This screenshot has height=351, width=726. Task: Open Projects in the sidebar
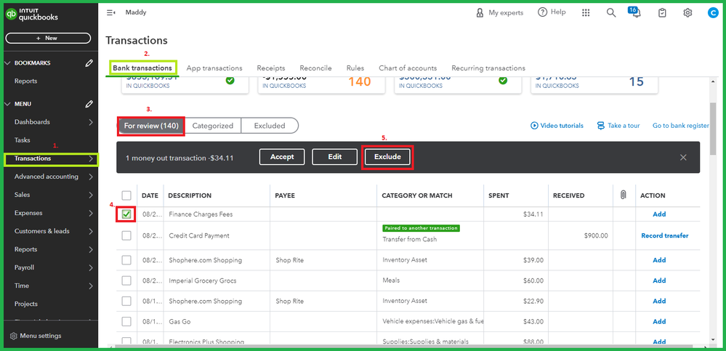point(26,304)
